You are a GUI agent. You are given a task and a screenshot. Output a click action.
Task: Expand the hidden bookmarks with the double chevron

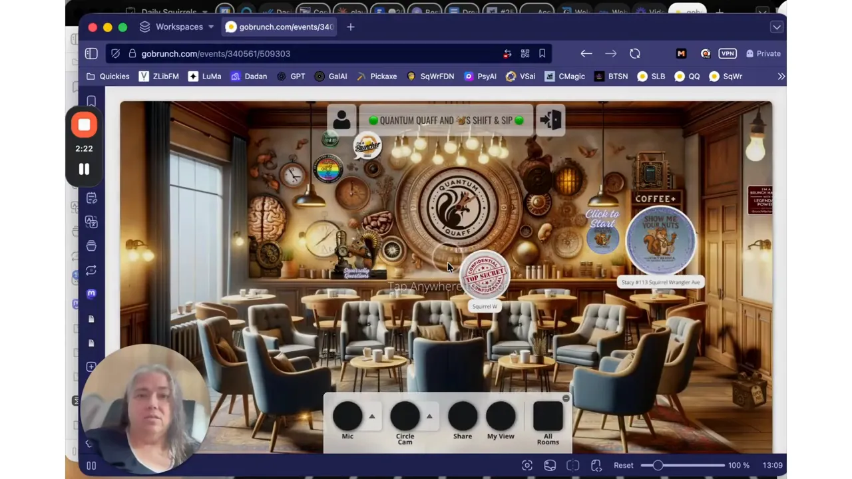[781, 76]
